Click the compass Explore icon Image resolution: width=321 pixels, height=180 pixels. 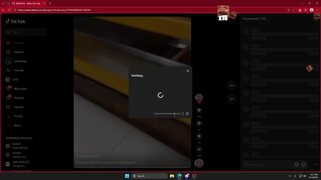[8, 52]
